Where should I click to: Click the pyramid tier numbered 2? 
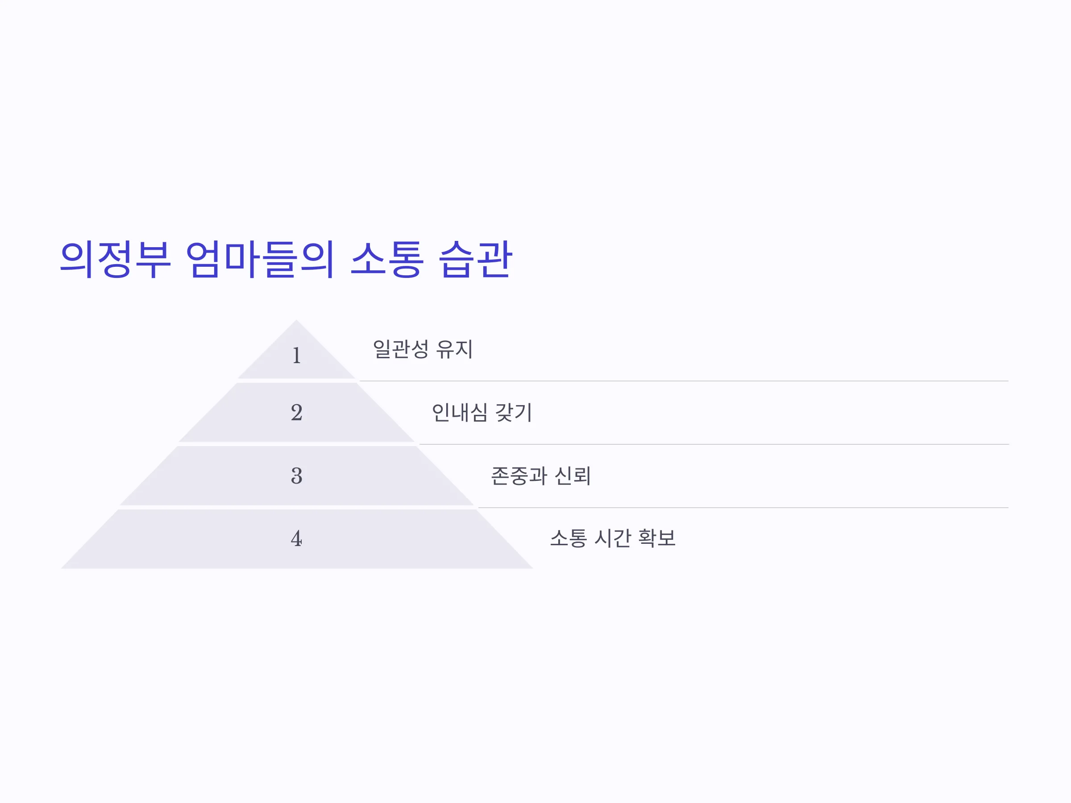pos(296,412)
